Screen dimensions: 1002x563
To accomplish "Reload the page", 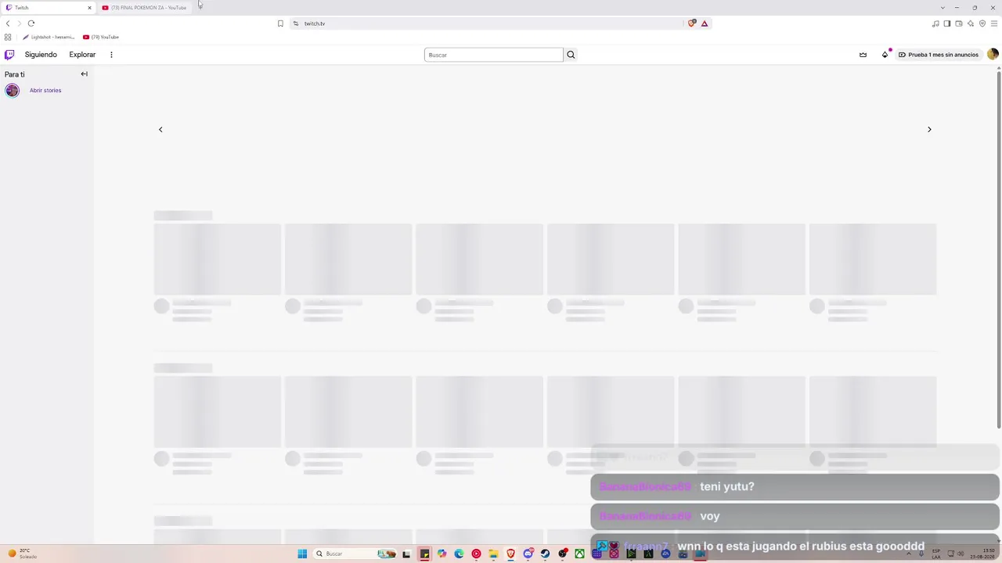I will tap(31, 23).
